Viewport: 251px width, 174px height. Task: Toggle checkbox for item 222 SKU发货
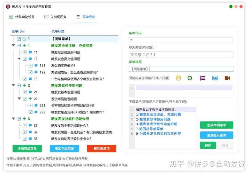point(30,112)
